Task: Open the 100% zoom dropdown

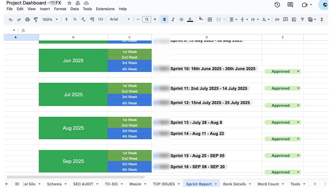Action: [50, 19]
